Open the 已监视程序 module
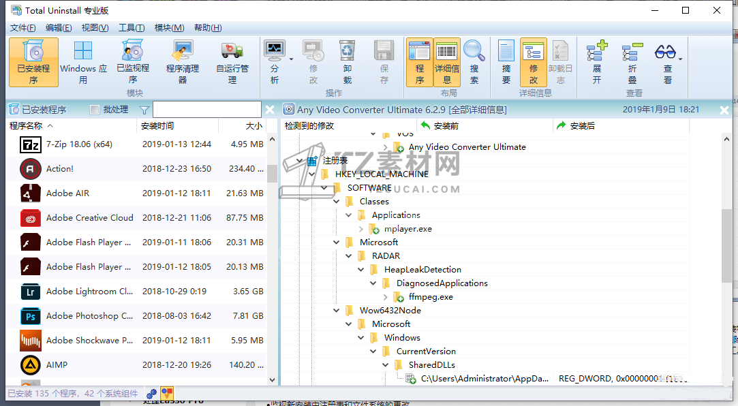Viewport: 738px width, 406px height. click(133, 62)
